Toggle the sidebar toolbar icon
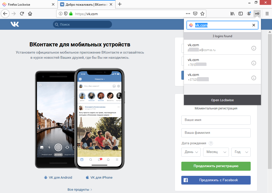The width and height of the screenshot is (272, 193). 241,14
